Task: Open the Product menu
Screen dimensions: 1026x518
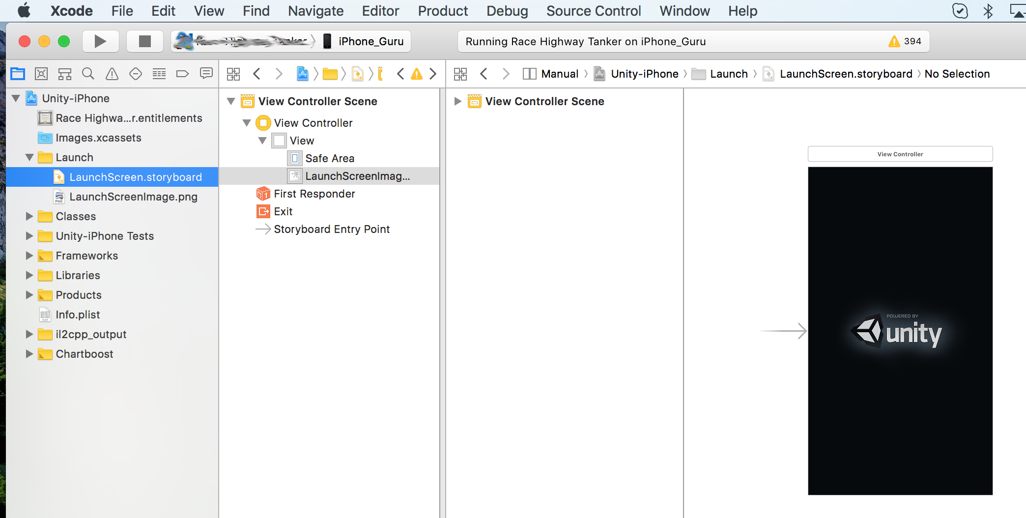Action: tap(443, 11)
